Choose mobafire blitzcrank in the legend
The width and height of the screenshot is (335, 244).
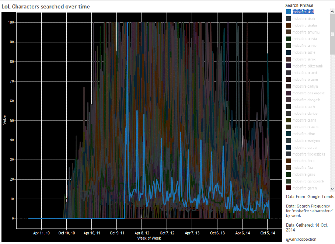click(x=307, y=66)
